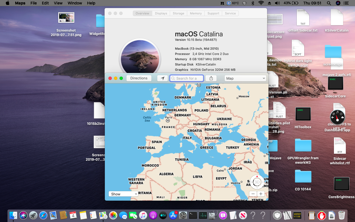Click the battery 43% indicator
Viewport: 355px width, 222px height.
click(291, 3)
